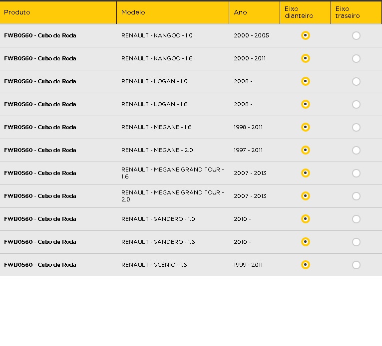Screen dimensions: 382x346
Task: Click model text RENAULT - SANDERO - 1.6
Action: [x=158, y=242]
